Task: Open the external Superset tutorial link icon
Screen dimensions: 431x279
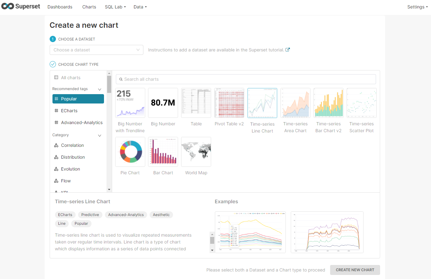Action: click(x=288, y=50)
